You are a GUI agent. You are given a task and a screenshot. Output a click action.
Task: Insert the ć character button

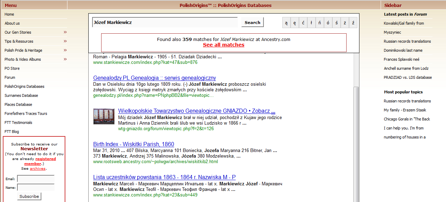coord(303,23)
